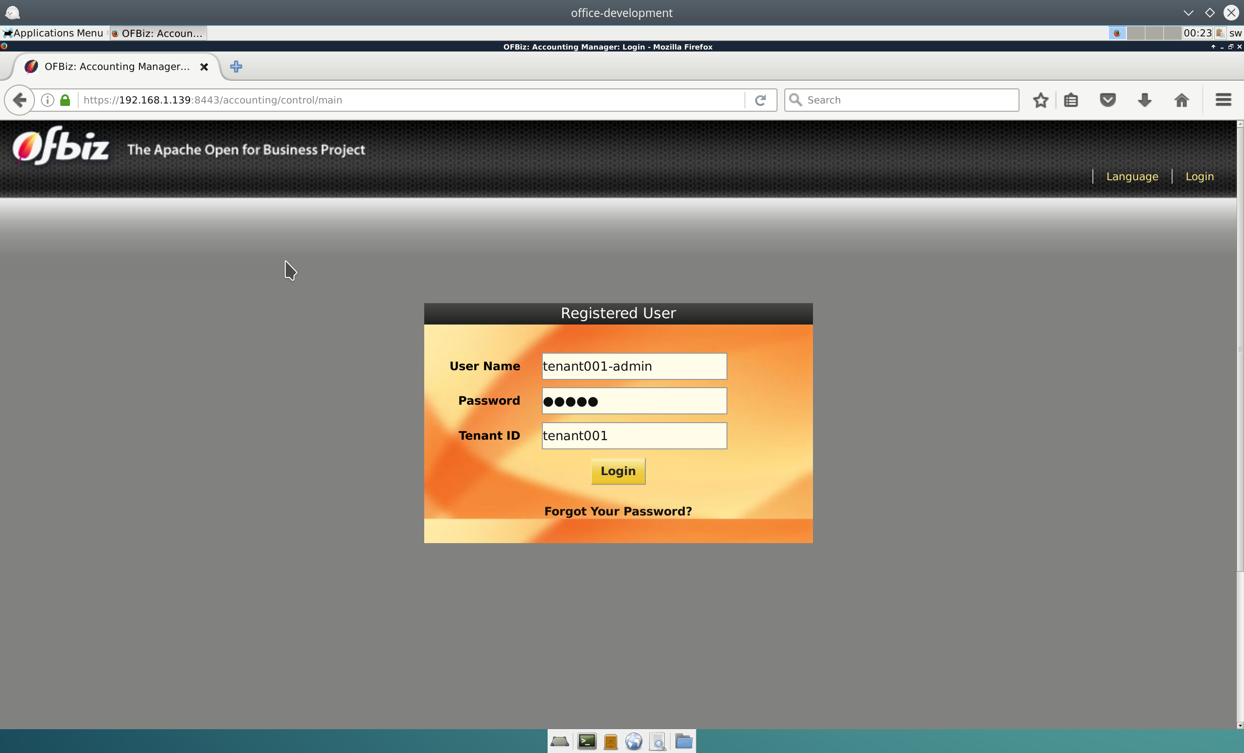Click the Firefox Search box
1244x753 pixels.
[902, 100]
